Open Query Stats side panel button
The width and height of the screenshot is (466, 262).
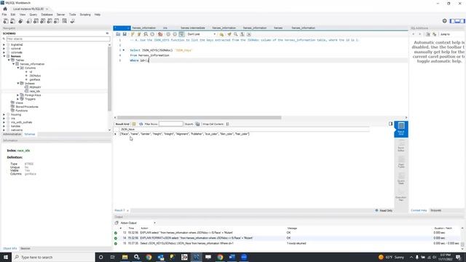pyautogui.click(x=401, y=178)
